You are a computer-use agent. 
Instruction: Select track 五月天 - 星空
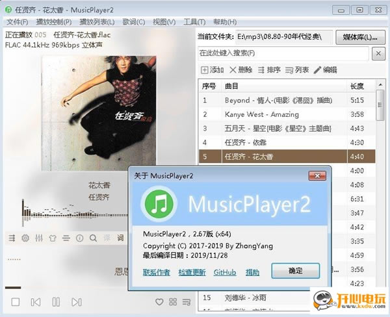click(x=287, y=129)
